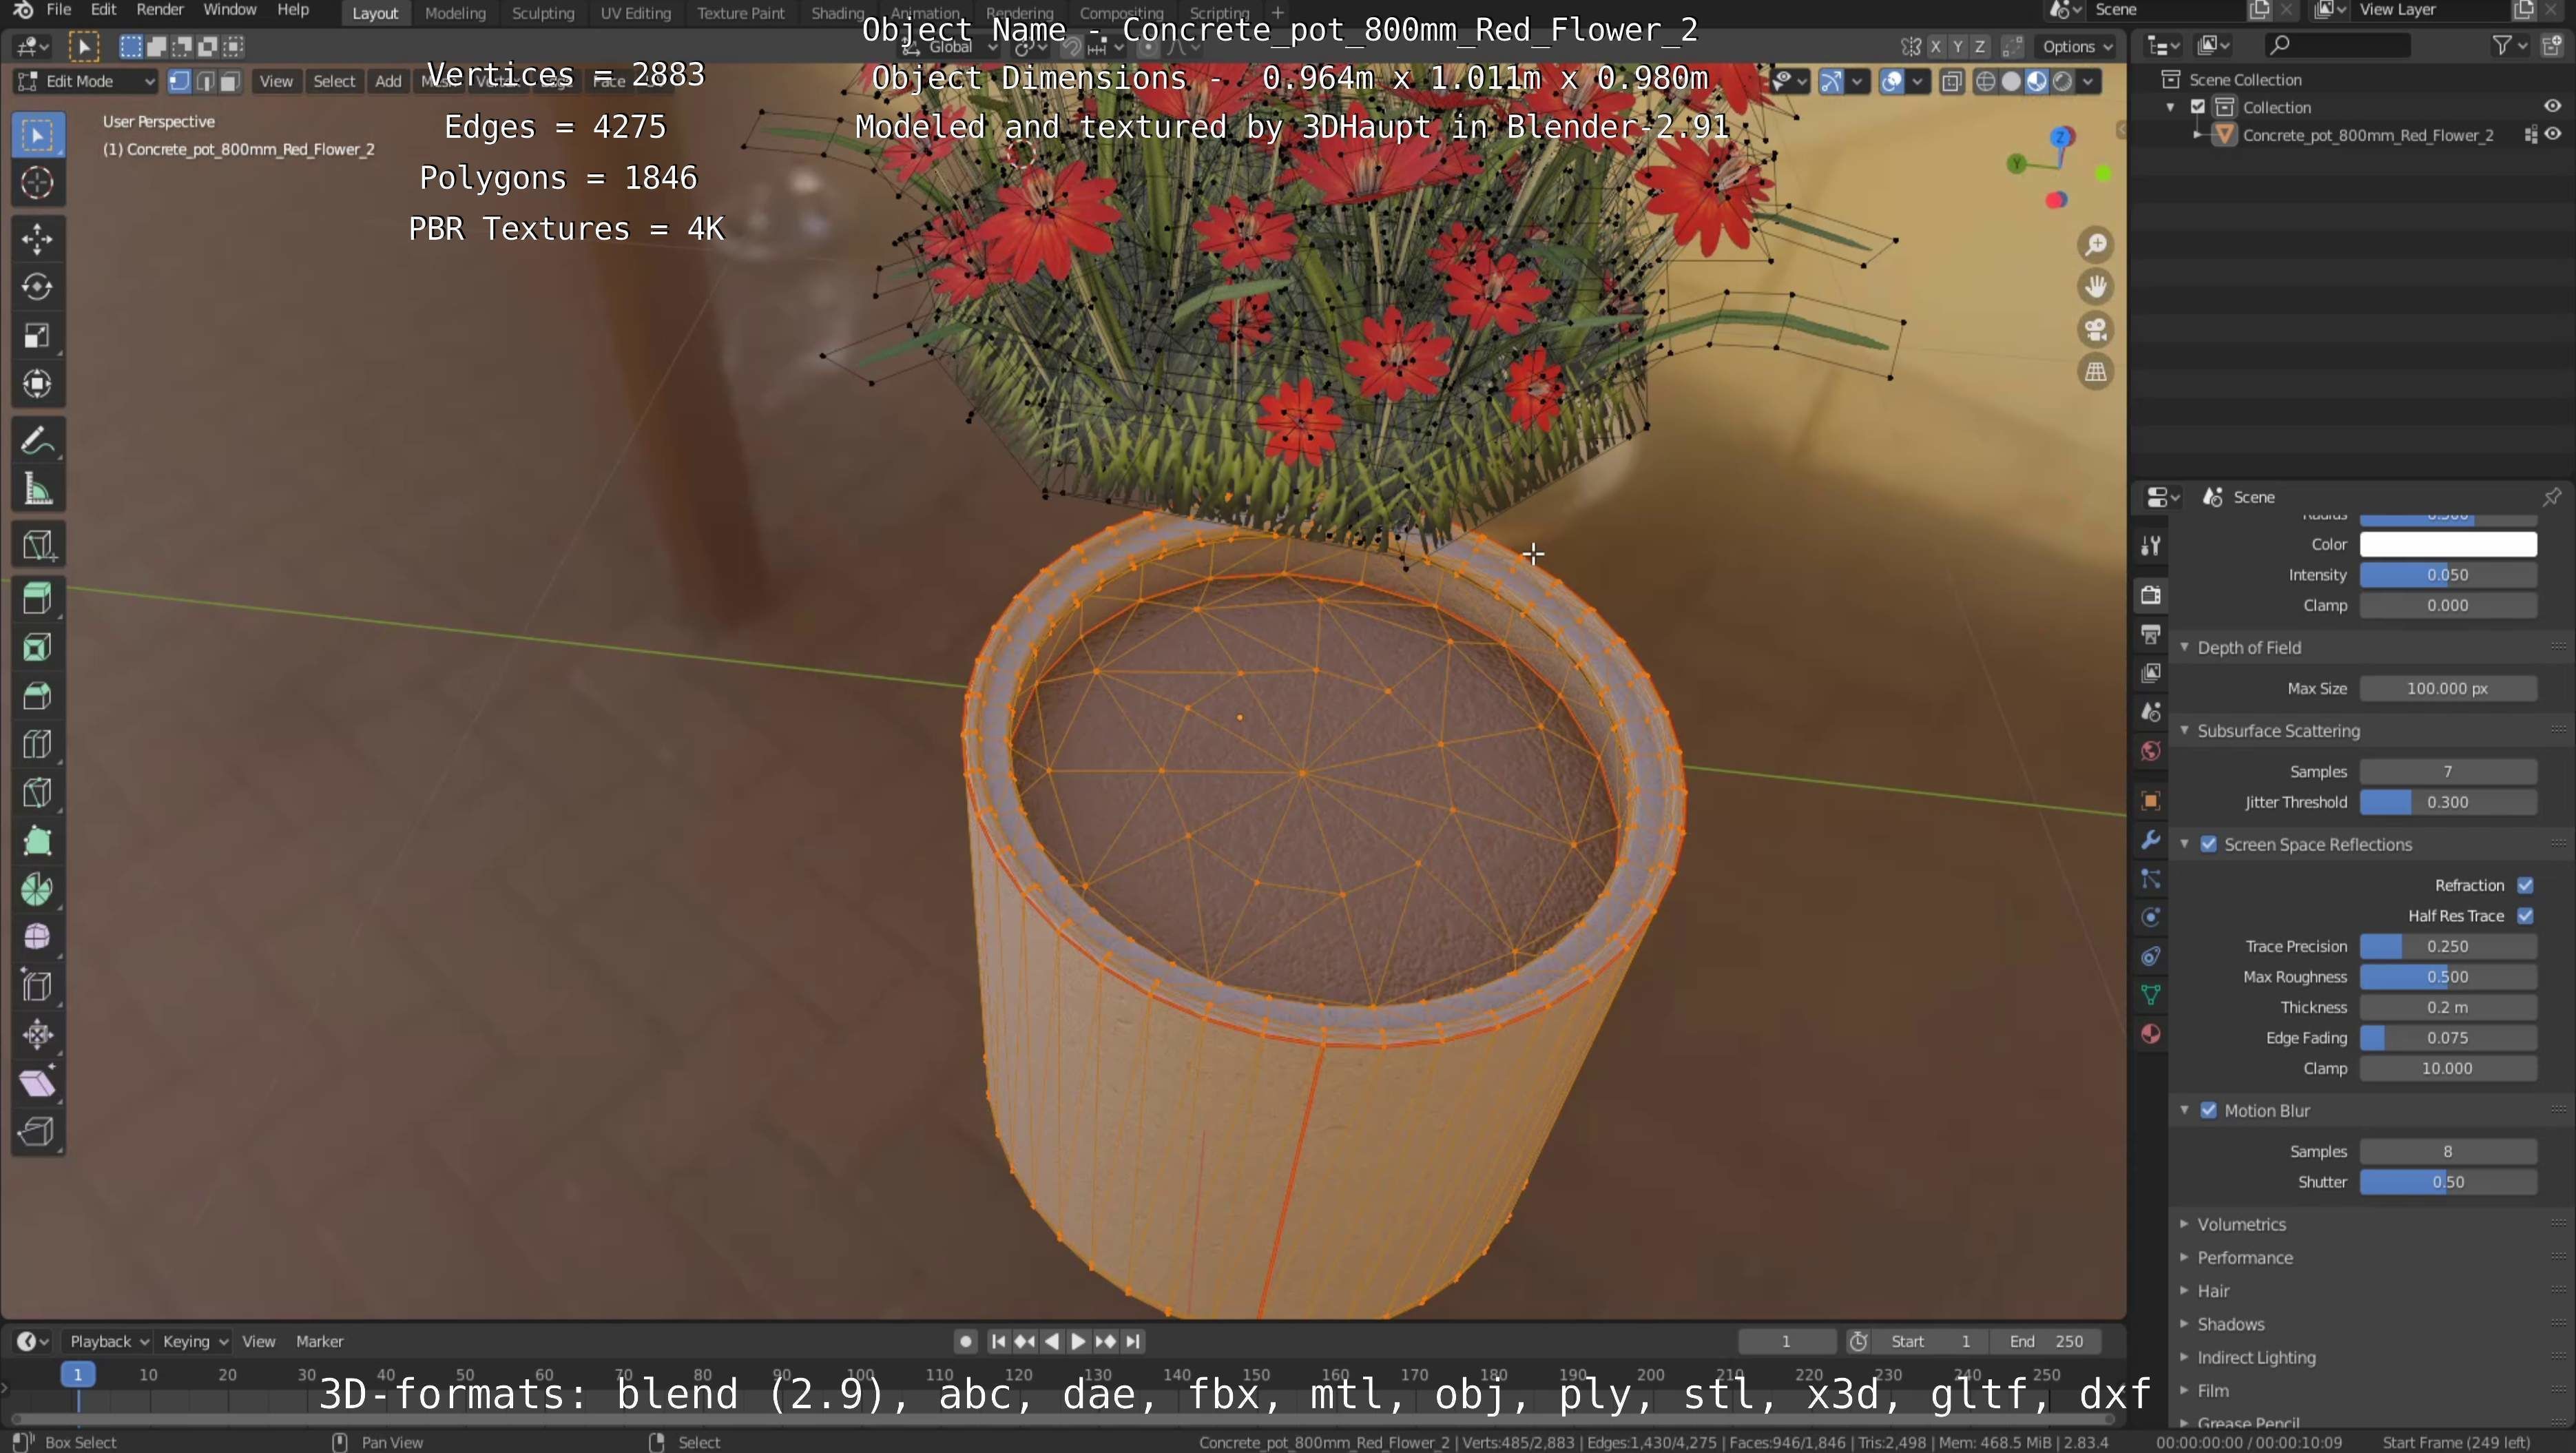Adjust the Shutter slider
This screenshot has height=1453, width=2576.
[x=2448, y=1182]
